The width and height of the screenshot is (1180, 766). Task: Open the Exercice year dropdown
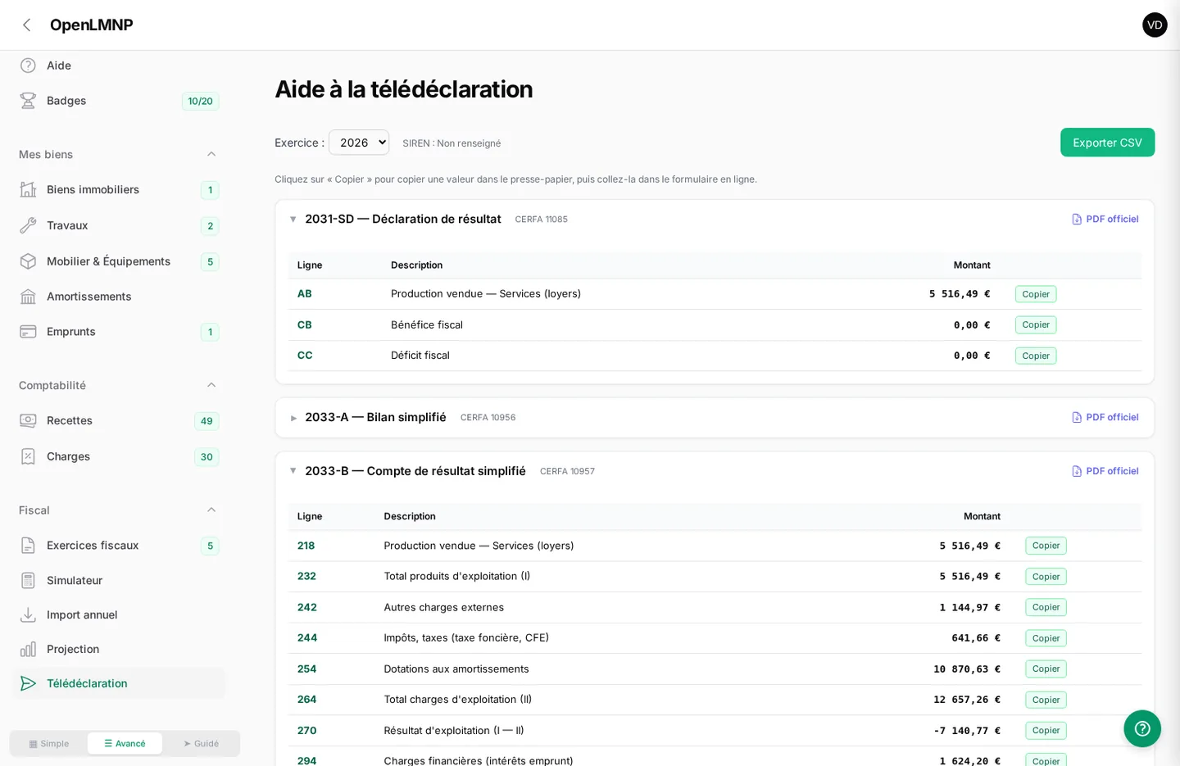359,143
